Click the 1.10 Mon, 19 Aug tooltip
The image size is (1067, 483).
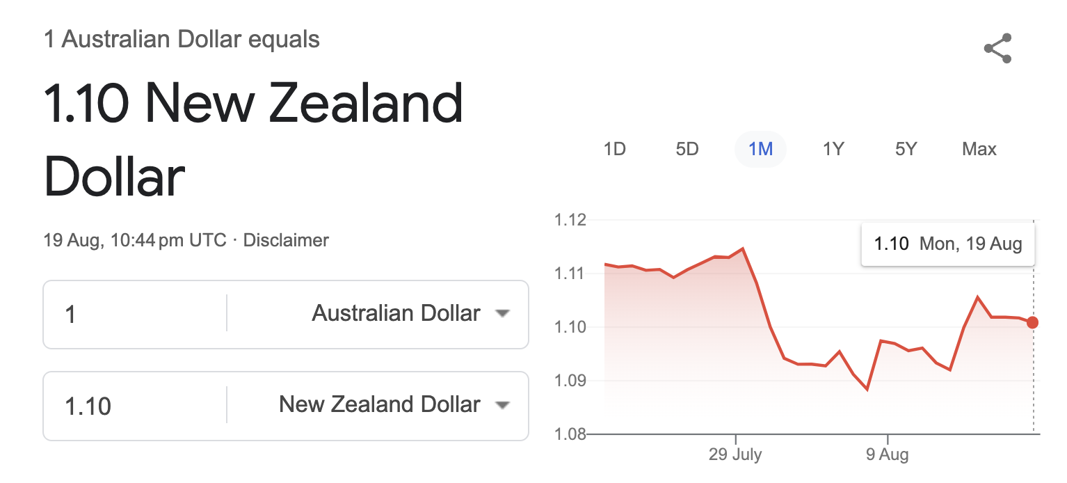coord(948,244)
